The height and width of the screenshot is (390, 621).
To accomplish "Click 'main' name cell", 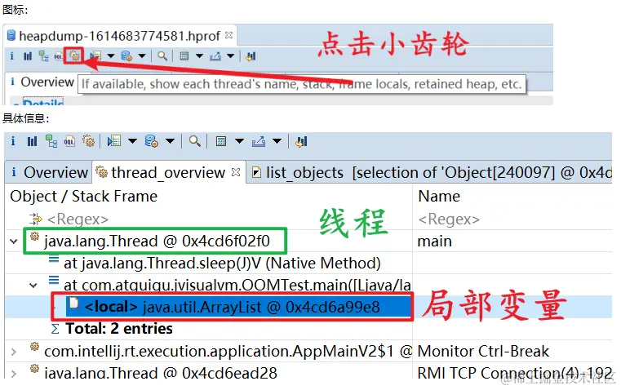I will [x=434, y=242].
